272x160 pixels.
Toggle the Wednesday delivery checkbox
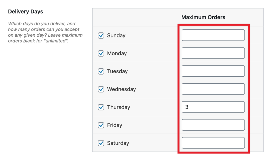point(101,89)
